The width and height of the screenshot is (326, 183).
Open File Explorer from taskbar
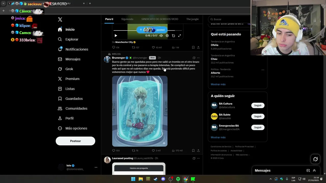(141, 179)
